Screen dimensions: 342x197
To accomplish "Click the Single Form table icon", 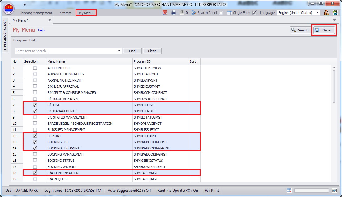I will click(229, 13).
